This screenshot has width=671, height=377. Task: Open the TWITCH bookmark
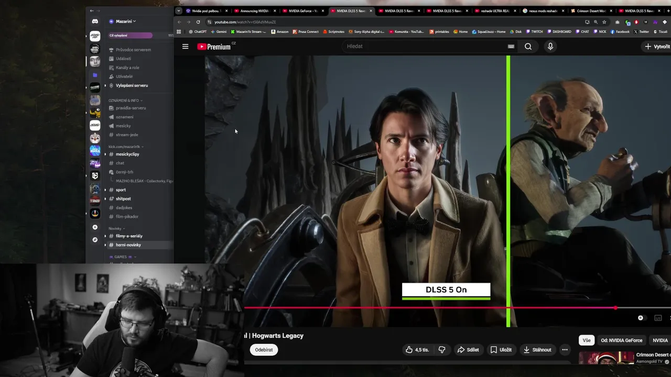[534, 31]
